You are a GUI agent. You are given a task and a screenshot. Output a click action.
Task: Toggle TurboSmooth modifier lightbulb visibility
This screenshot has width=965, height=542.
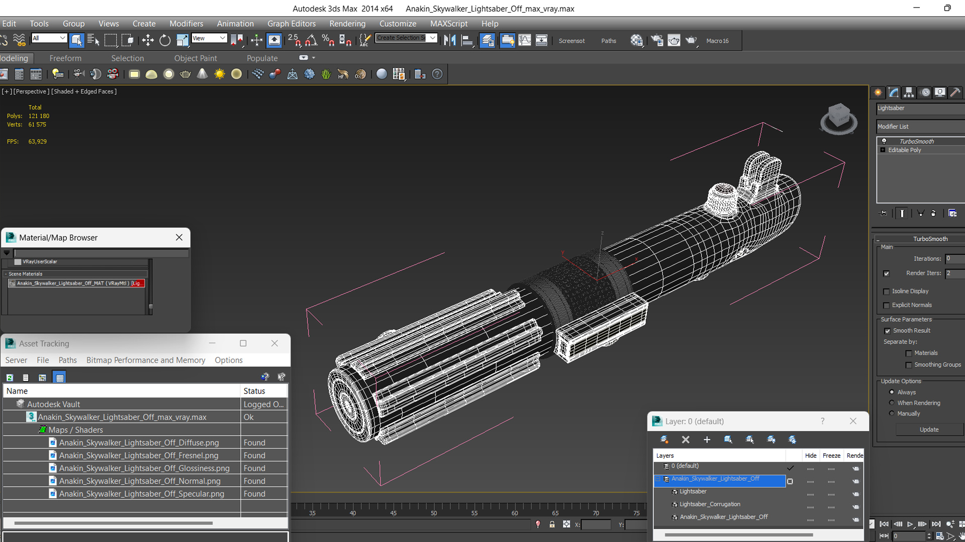(x=884, y=141)
